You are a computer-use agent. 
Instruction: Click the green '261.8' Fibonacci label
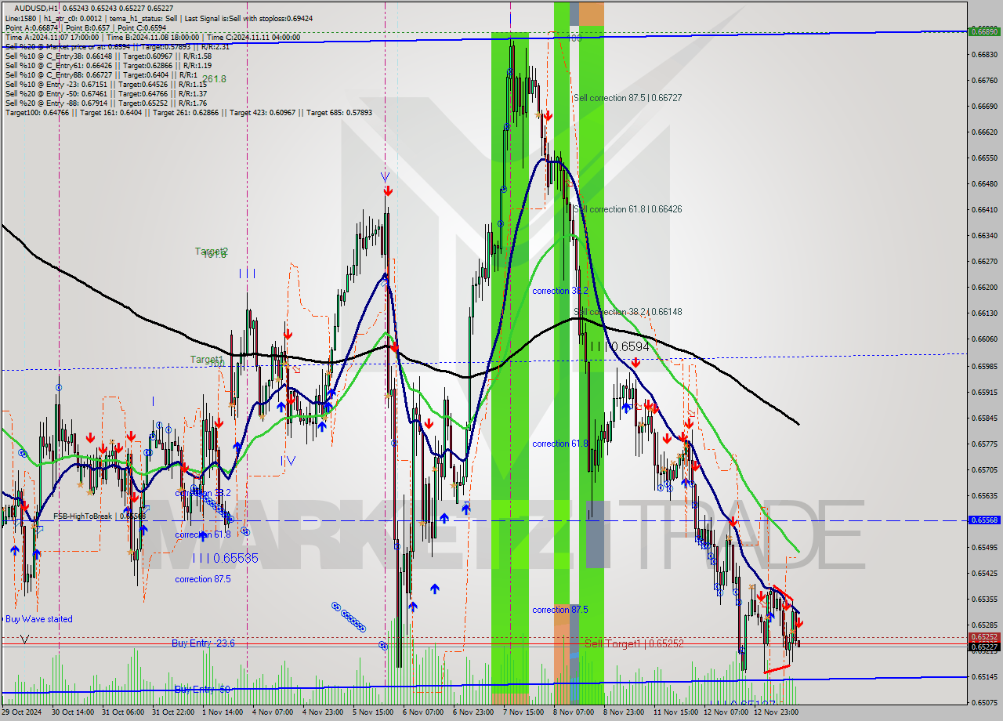click(x=214, y=79)
